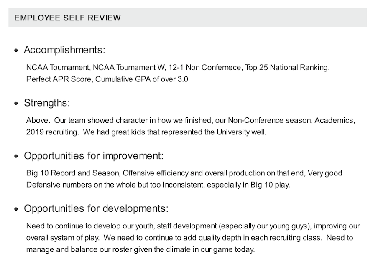Viewport: 378px width, 269px height.
Task: Click the bullet beside Accomplishments
Action: (x=16, y=51)
